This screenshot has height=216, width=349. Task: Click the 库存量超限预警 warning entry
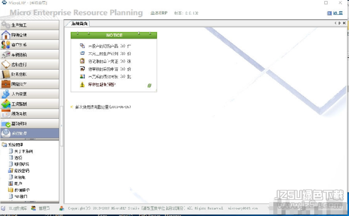pos(102,85)
